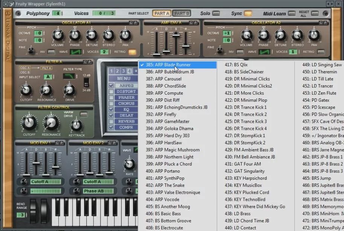Click Oscillator A1 Phase knob
The width and height of the screenshot is (344, 231).
tap(75, 35)
